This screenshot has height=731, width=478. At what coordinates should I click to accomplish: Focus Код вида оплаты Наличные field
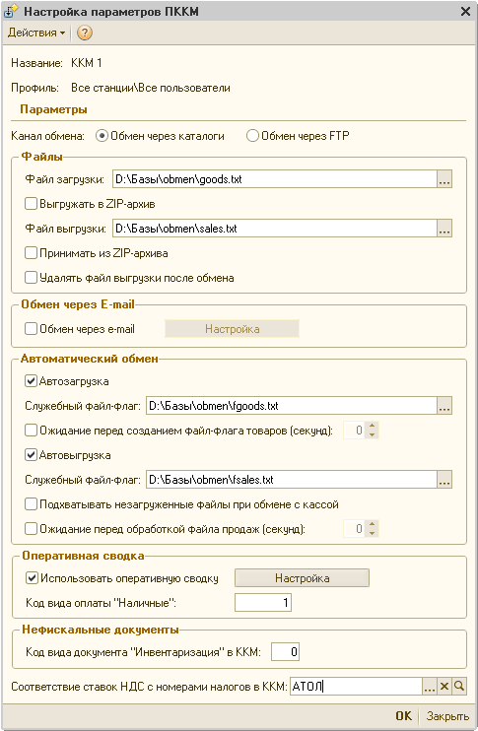(x=263, y=602)
